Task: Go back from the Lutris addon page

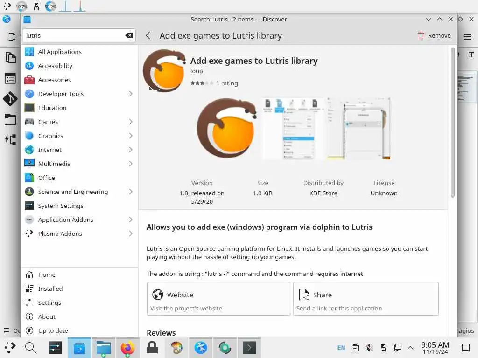Action: pos(148,35)
